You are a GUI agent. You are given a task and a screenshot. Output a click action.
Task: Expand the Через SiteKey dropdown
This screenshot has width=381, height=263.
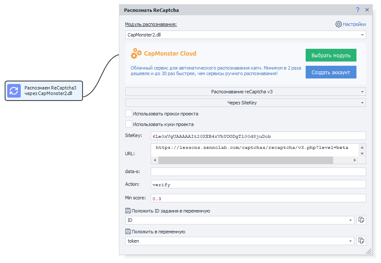click(246, 103)
